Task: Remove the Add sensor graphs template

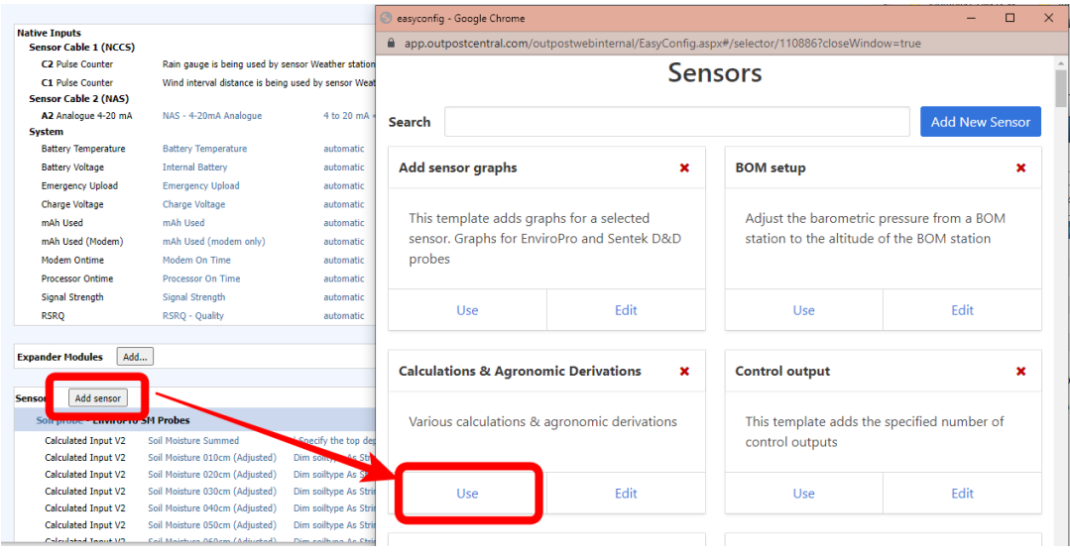Action: click(x=684, y=168)
